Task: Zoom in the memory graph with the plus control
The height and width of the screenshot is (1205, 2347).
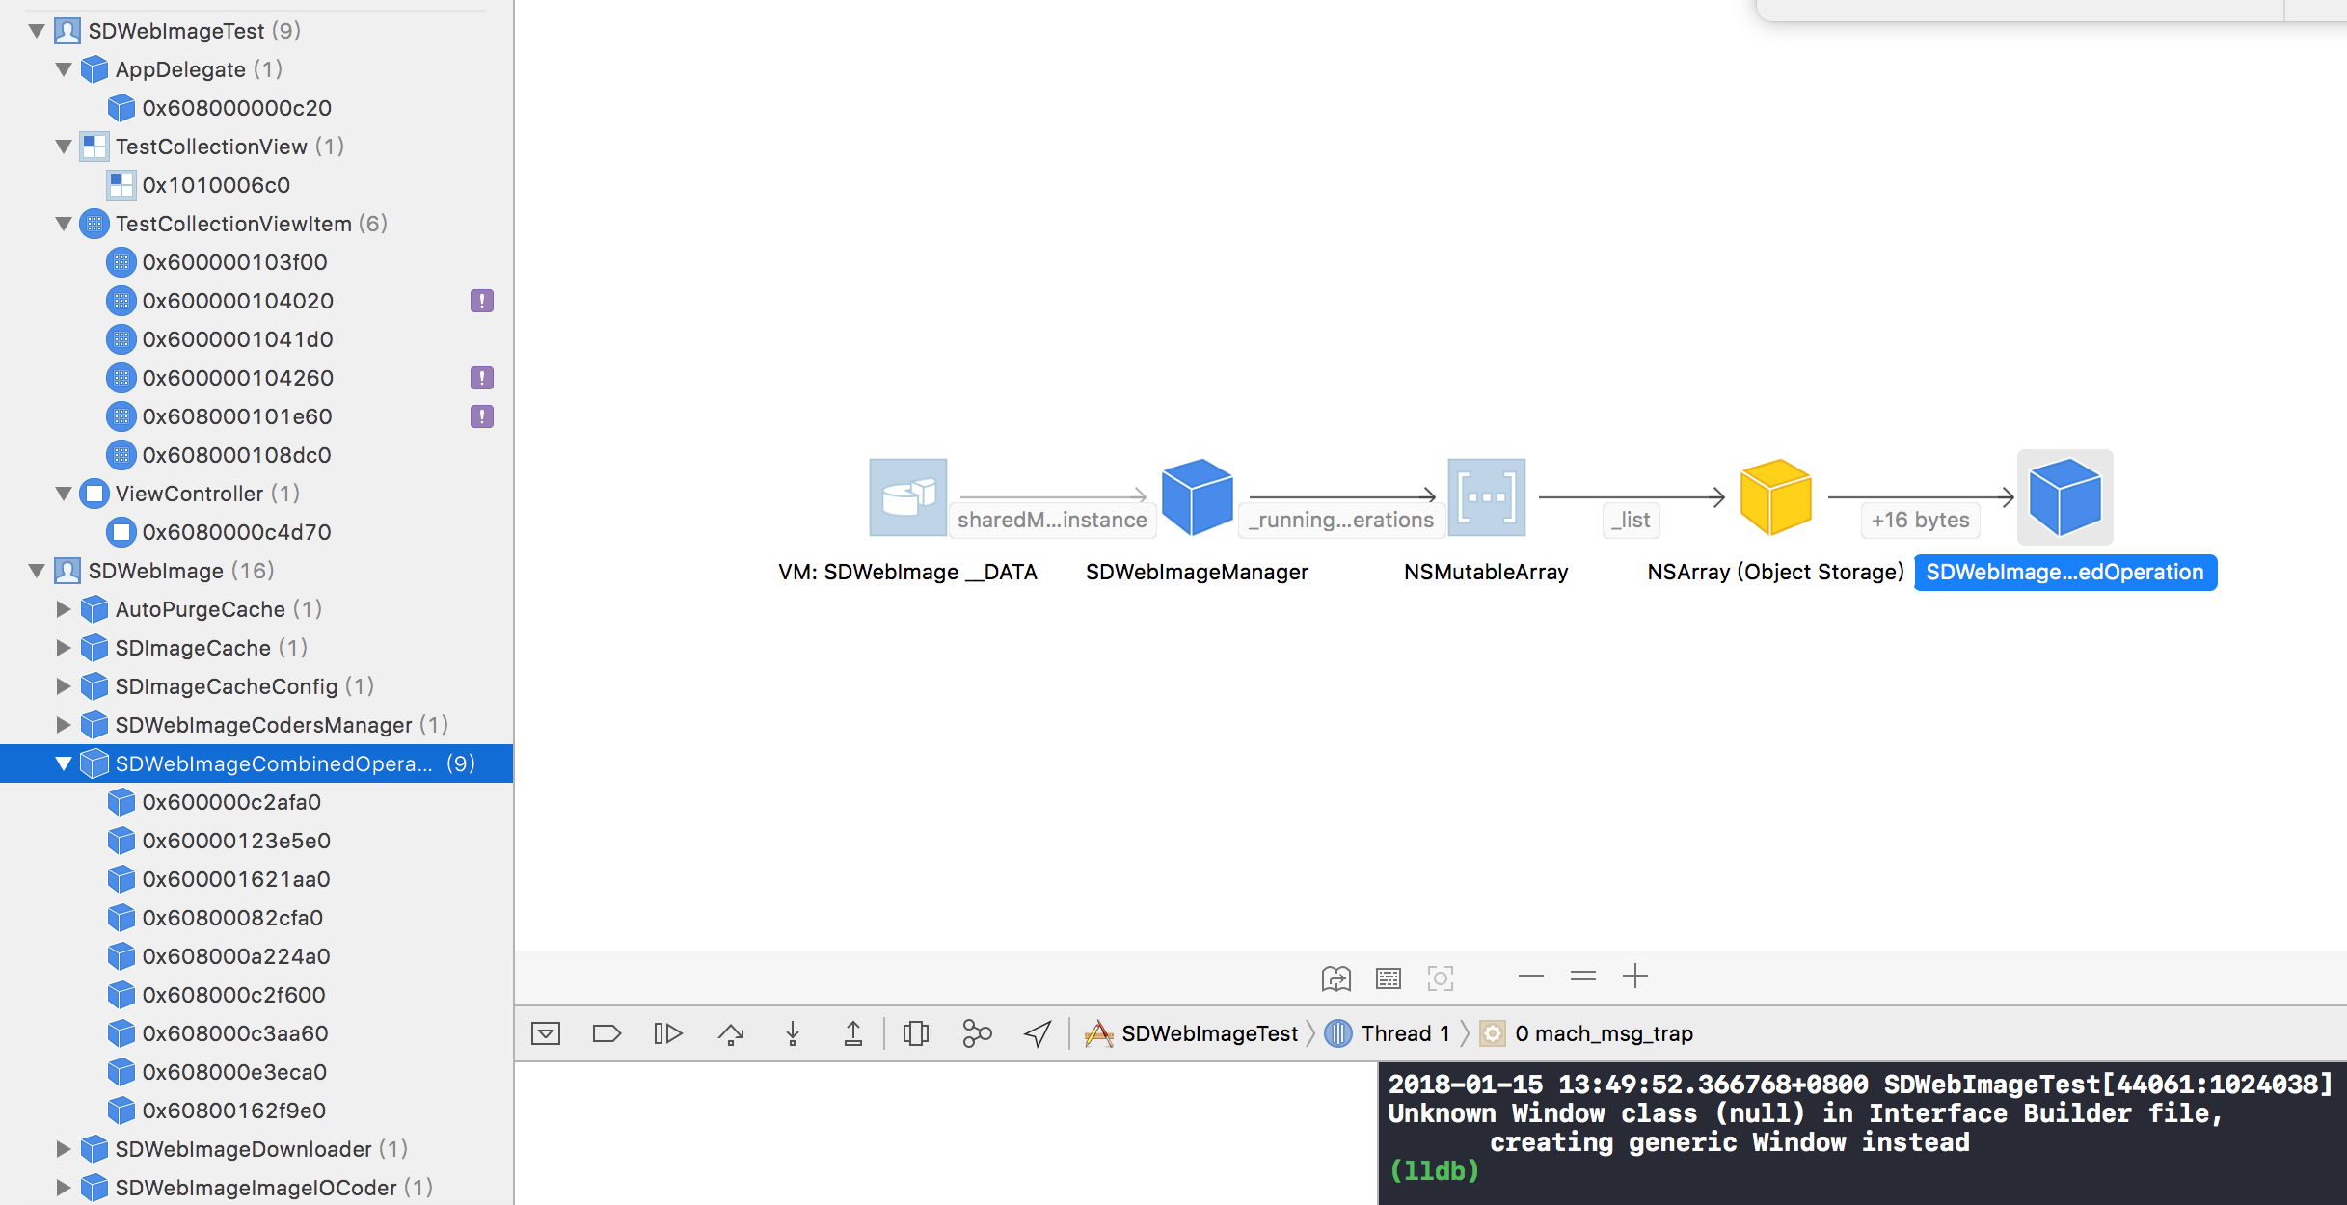Action: (x=1635, y=977)
